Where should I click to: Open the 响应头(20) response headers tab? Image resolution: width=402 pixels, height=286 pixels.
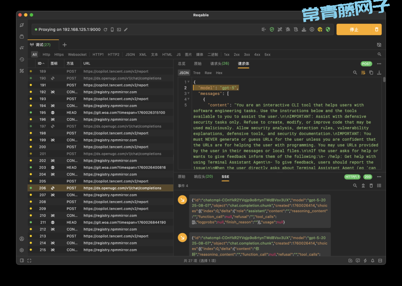(x=204, y=177)
